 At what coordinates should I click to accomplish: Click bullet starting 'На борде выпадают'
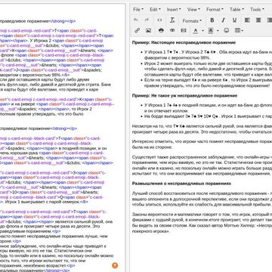[x=208, y=116]
